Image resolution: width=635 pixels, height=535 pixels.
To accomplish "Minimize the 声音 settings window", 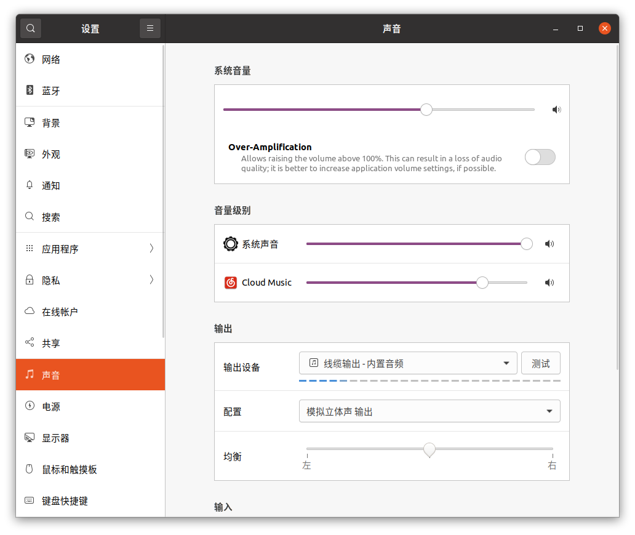I will (x=556, y=28).
